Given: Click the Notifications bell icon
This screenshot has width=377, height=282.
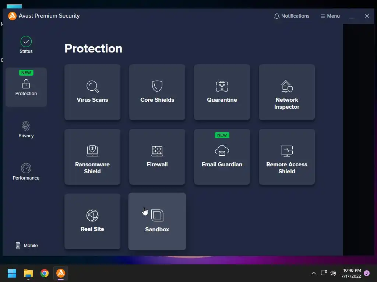Looking at the screenshot, I should 277,16.
